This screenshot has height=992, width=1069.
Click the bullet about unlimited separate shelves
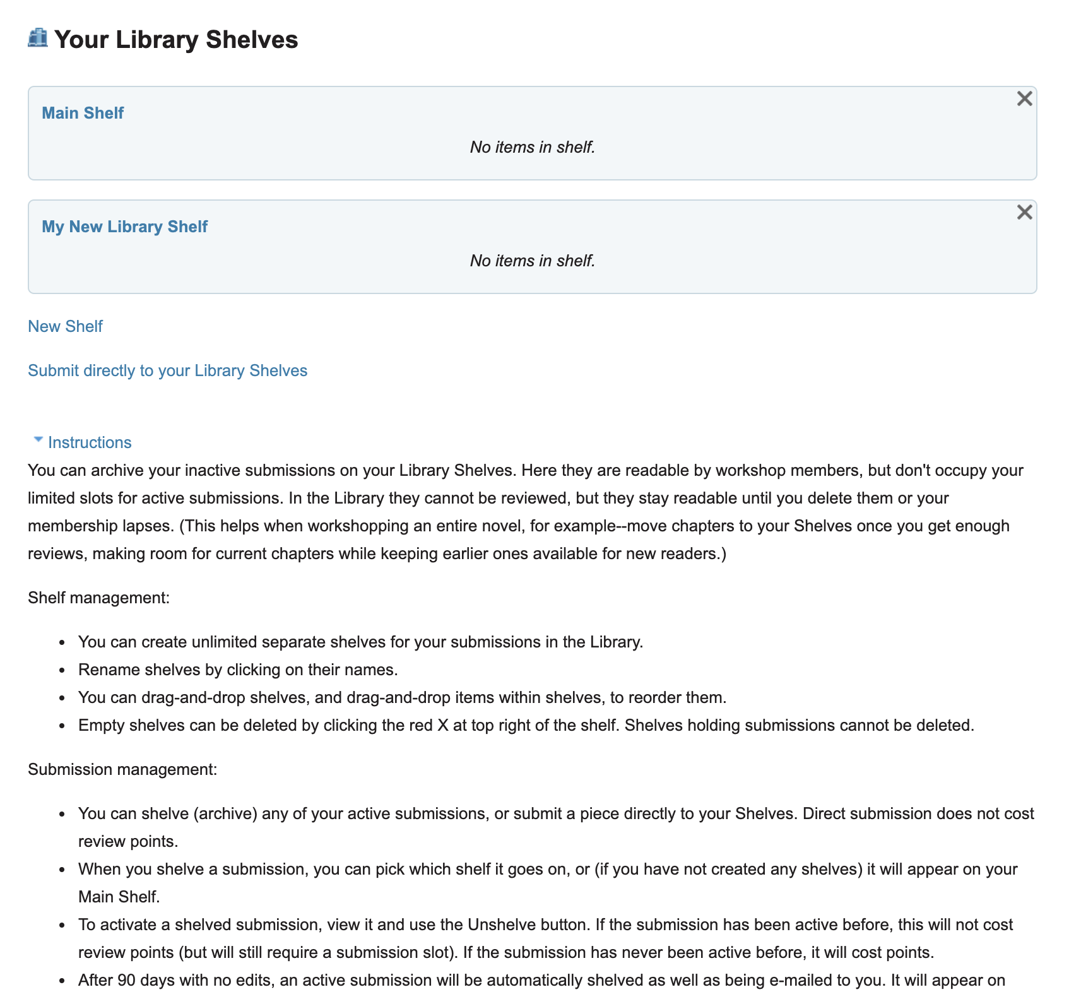pos(361,642)
